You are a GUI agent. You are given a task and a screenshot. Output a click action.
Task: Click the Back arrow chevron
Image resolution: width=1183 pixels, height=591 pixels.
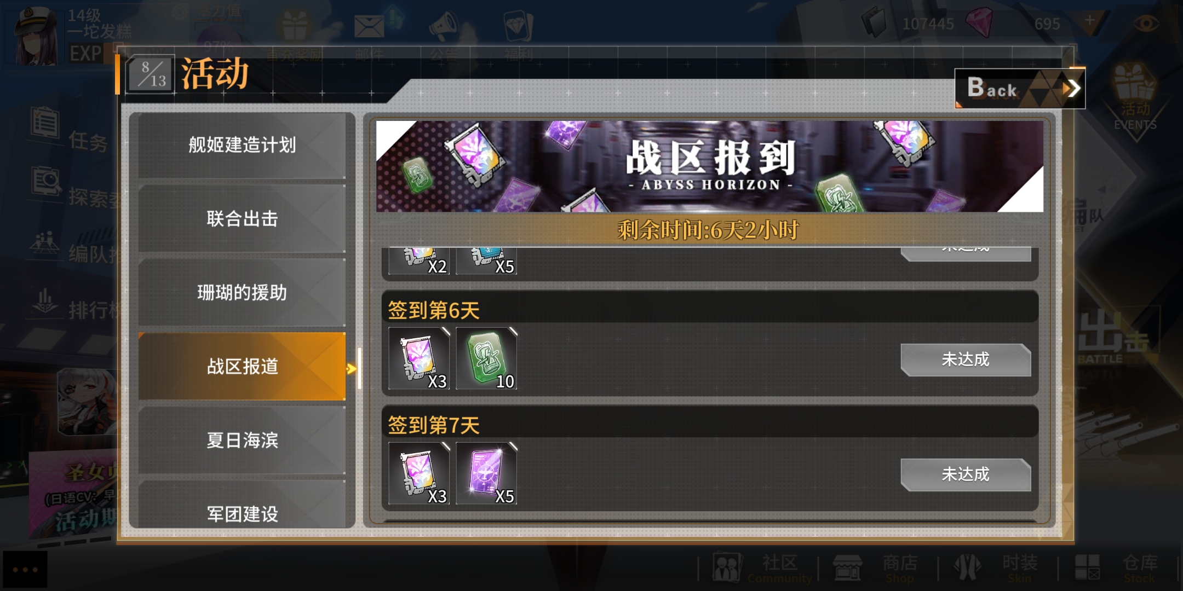click(x=1071, y=88)
